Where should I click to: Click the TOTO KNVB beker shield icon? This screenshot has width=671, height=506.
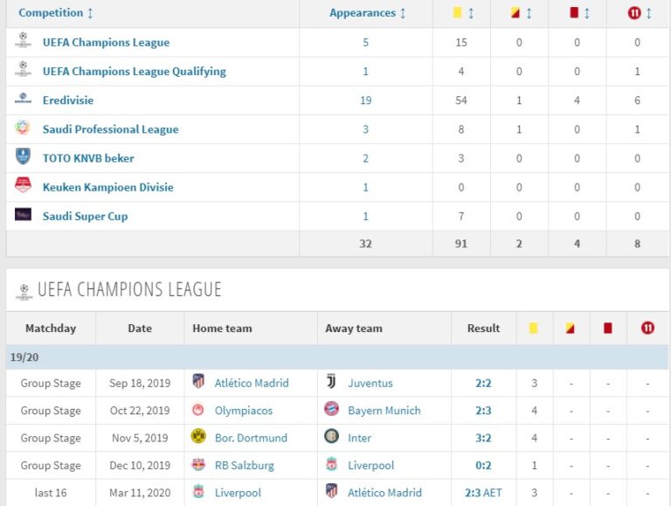[23, 157]
